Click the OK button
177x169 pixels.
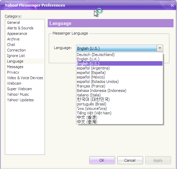tap(102, 160)
